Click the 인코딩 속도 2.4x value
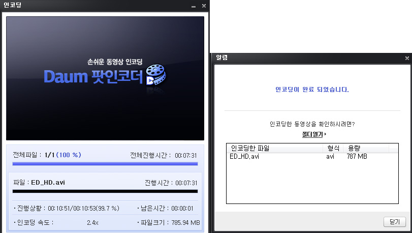Image resolution: width=412 pixels, height=233 pixels. [92, 223]
